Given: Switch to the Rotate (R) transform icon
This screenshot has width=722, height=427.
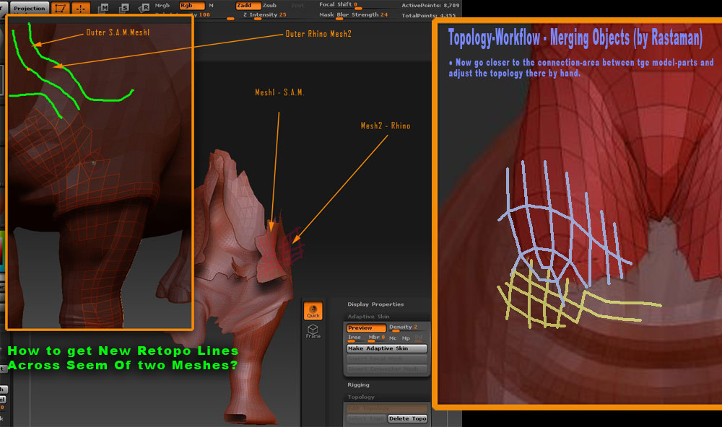Looking at the screenshot, I should coord(144,8).
